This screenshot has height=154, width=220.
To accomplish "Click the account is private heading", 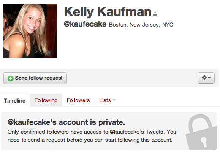I will pyautogui.click(x=66, y=122).
